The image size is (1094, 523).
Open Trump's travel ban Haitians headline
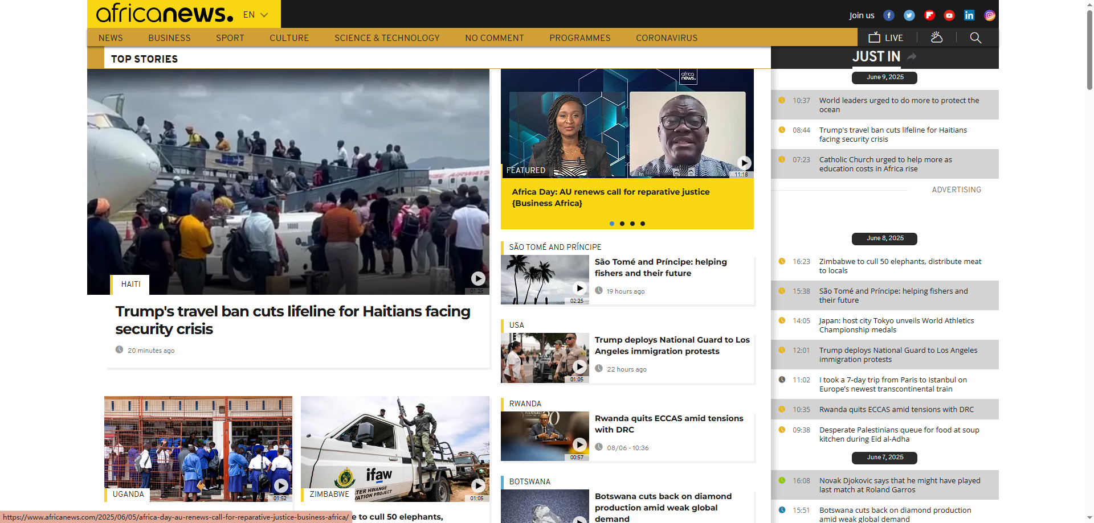point(293,320)
